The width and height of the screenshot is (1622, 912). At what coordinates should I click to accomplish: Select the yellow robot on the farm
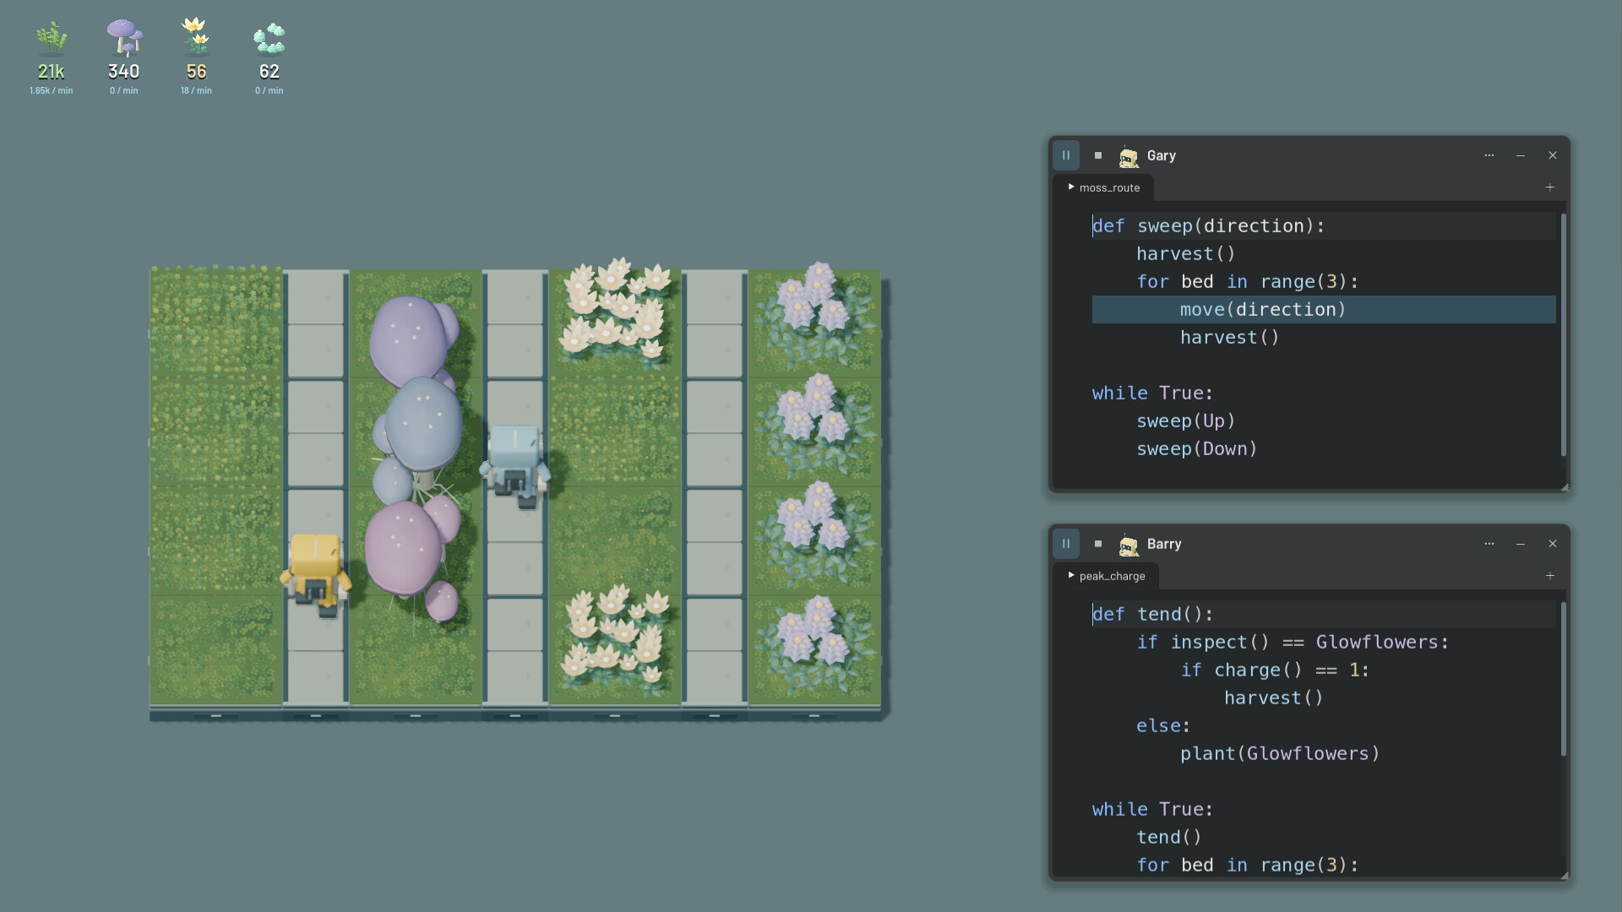pyautogui.click(x=316, y=574)
